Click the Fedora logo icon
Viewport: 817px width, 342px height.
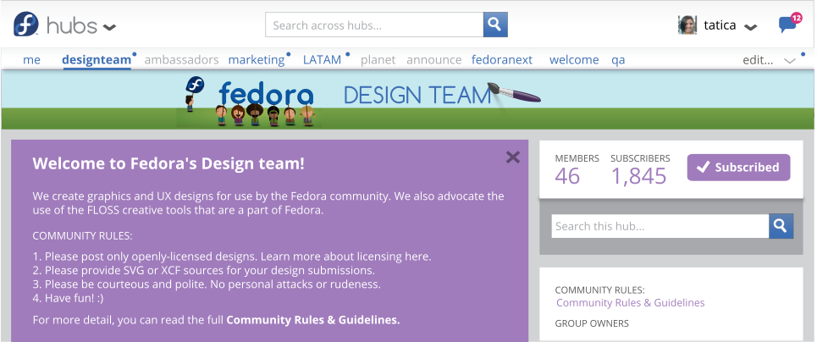[26, 24]
